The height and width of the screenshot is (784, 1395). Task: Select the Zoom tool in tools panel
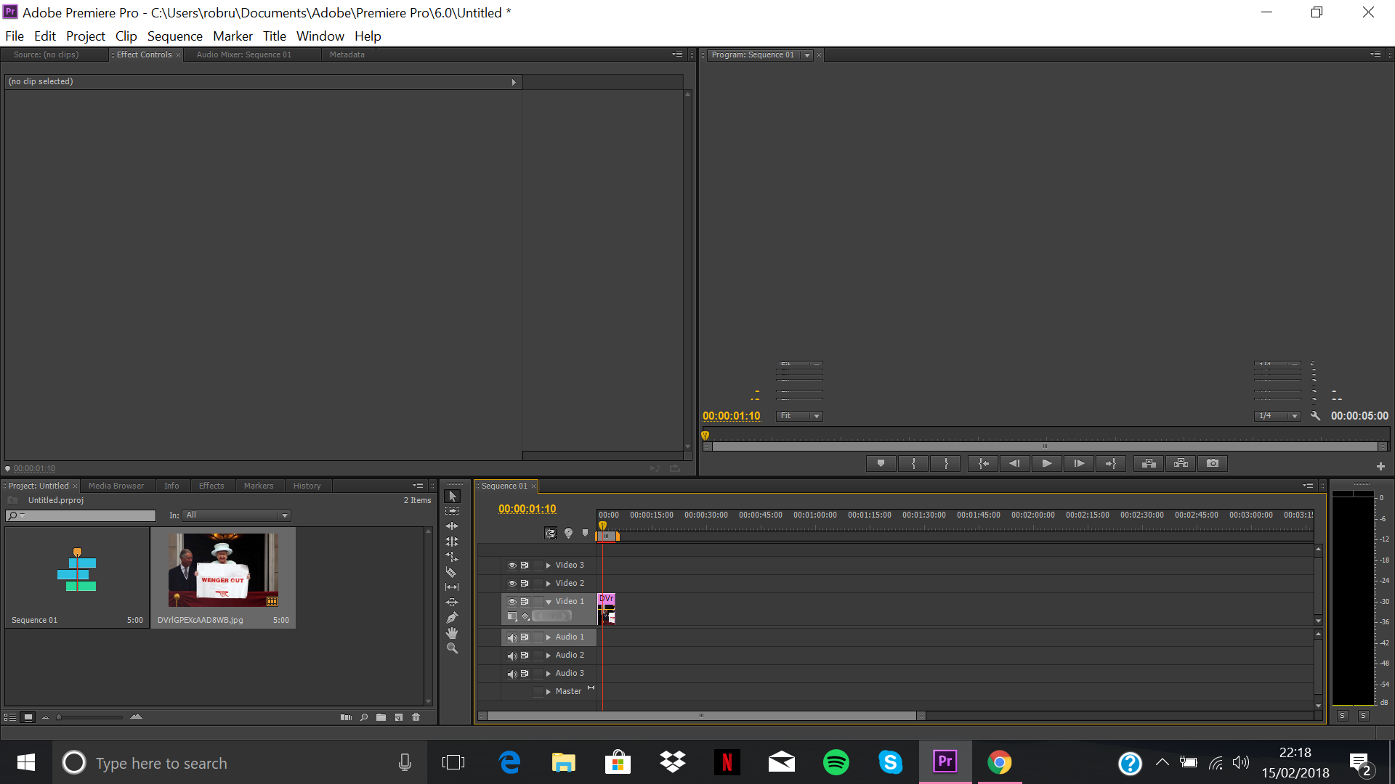452,648
